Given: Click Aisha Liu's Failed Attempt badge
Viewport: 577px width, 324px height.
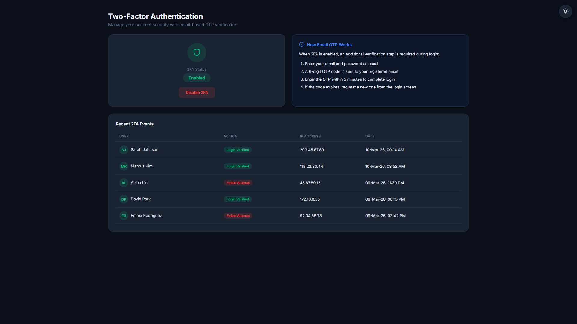Looking at the screenshot, I should (238, 183).
